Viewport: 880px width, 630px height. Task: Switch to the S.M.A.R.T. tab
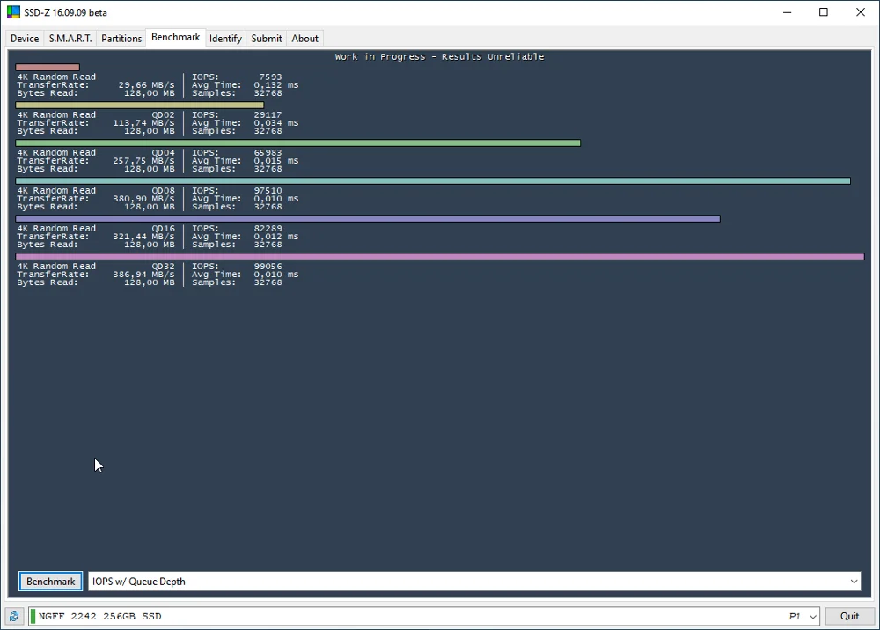(70, 38)
